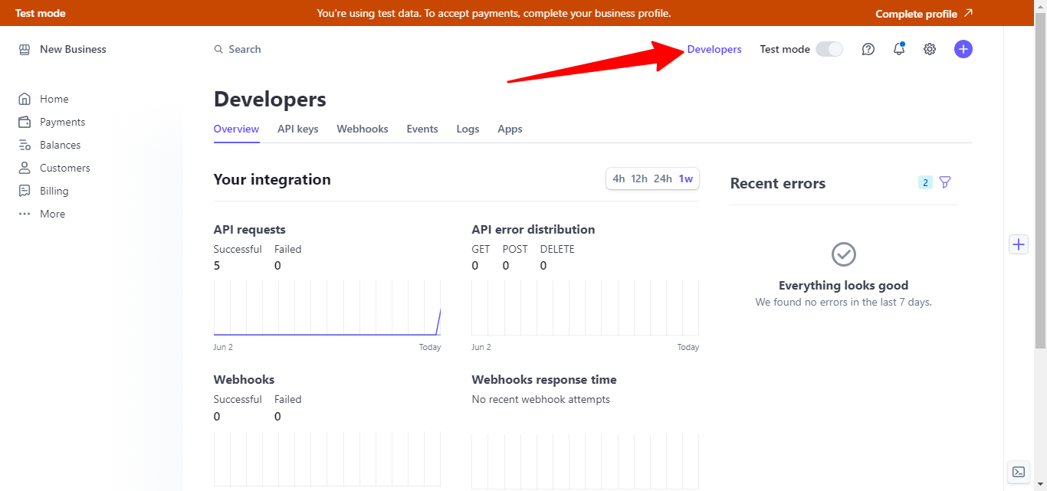
Task: Click the purple create plus button
Action: [x=963, y=49]
